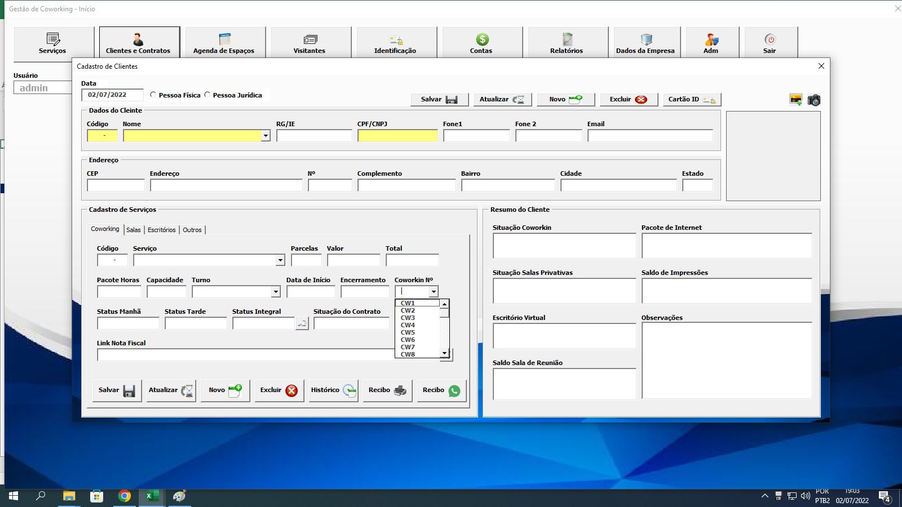The image size is (902, 507).
Task: Click the magnifier icon beside Status Integral
Action: (x=302, y=324)
